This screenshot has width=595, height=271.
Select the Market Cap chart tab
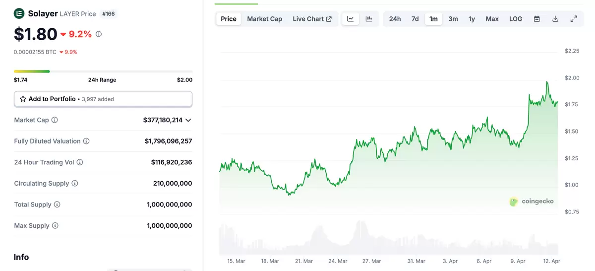(265, 19)
